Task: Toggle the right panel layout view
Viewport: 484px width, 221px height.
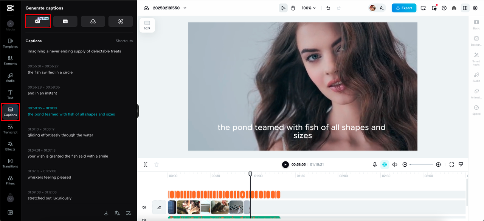Action: (465, 8)
